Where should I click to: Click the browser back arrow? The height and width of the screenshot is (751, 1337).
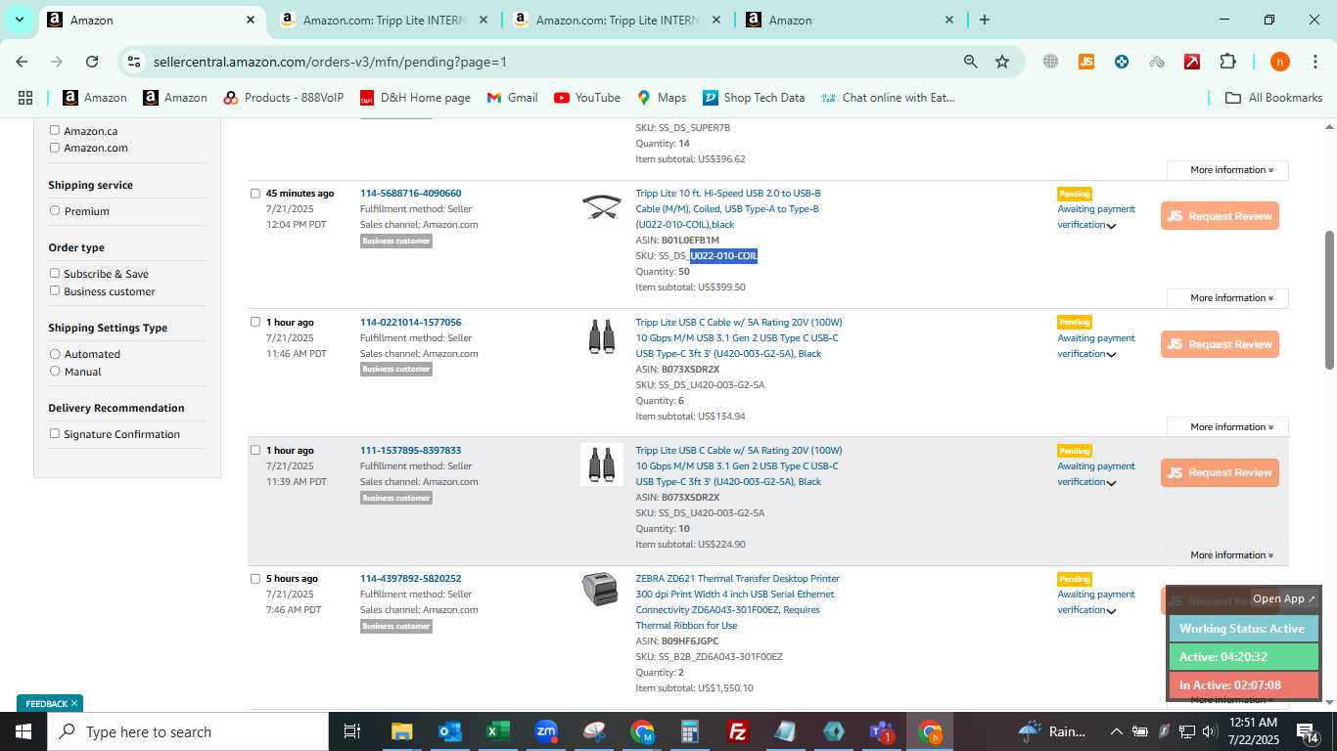[x=22, y=62]
